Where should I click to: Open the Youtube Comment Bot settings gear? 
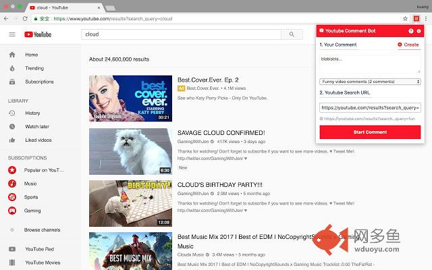click(418, 31)
